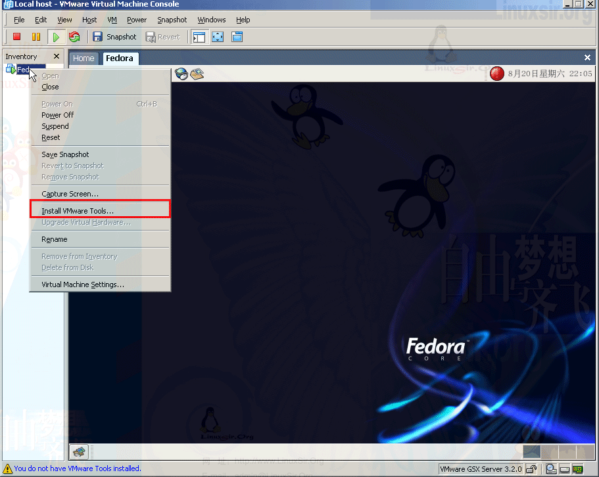Click the yellow warning triangle icon
This screenshot has height=477, width=599.
point(7,468)
